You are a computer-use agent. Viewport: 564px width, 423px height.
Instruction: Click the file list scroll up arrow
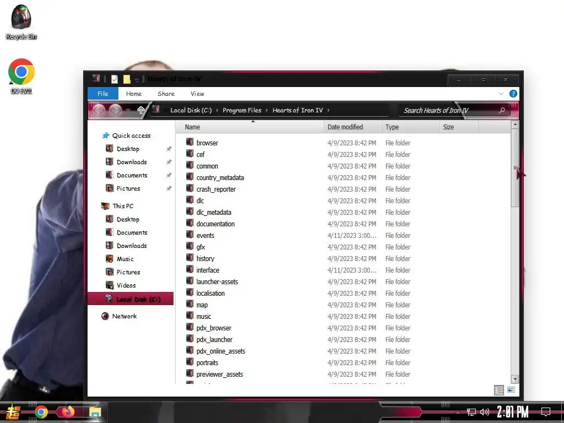point(515,124)
